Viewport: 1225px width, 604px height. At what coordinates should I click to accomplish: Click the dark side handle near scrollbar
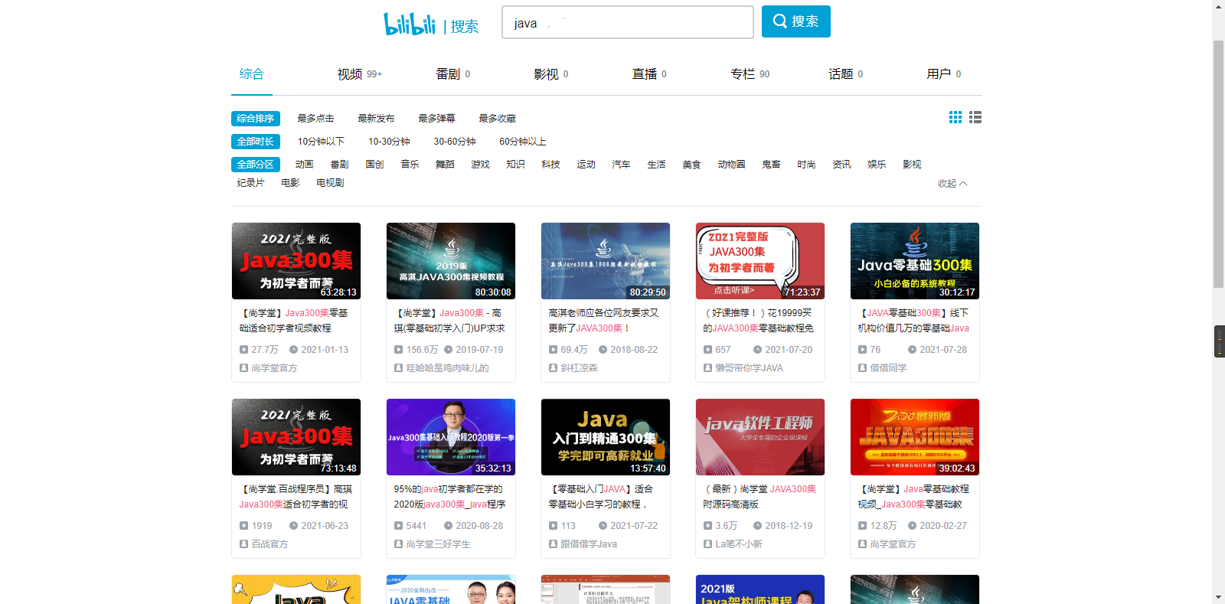(1220, 341)
